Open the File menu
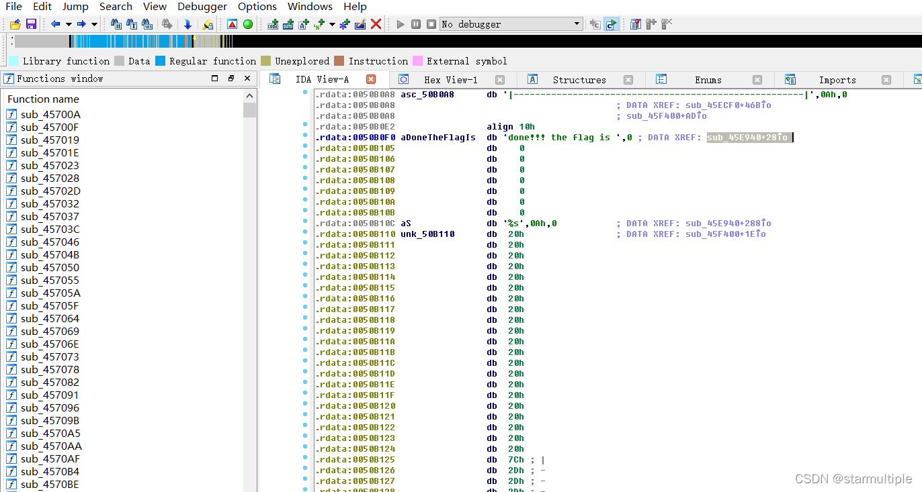Image resolution: width=922 pixels, height=492 pixels. (x=13, y=7)
